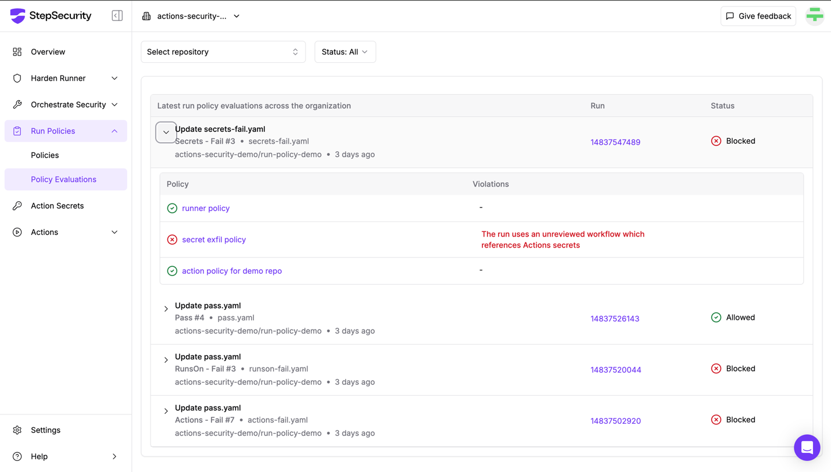Open the chat widget bubble

(x=807, y=448)
